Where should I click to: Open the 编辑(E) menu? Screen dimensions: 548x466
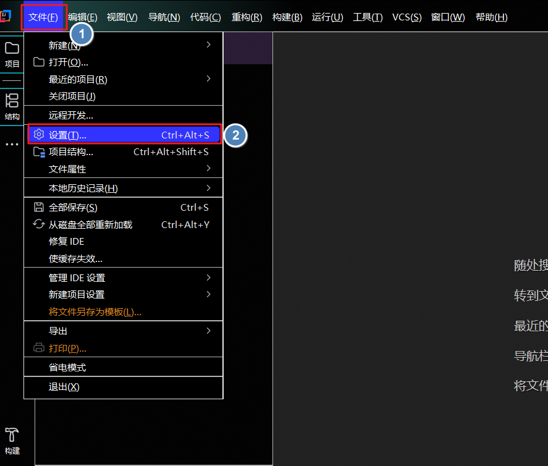pos(83,17)
